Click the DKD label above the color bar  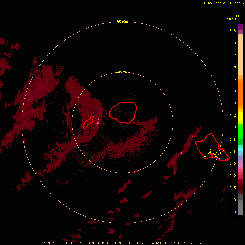point(239,16)
